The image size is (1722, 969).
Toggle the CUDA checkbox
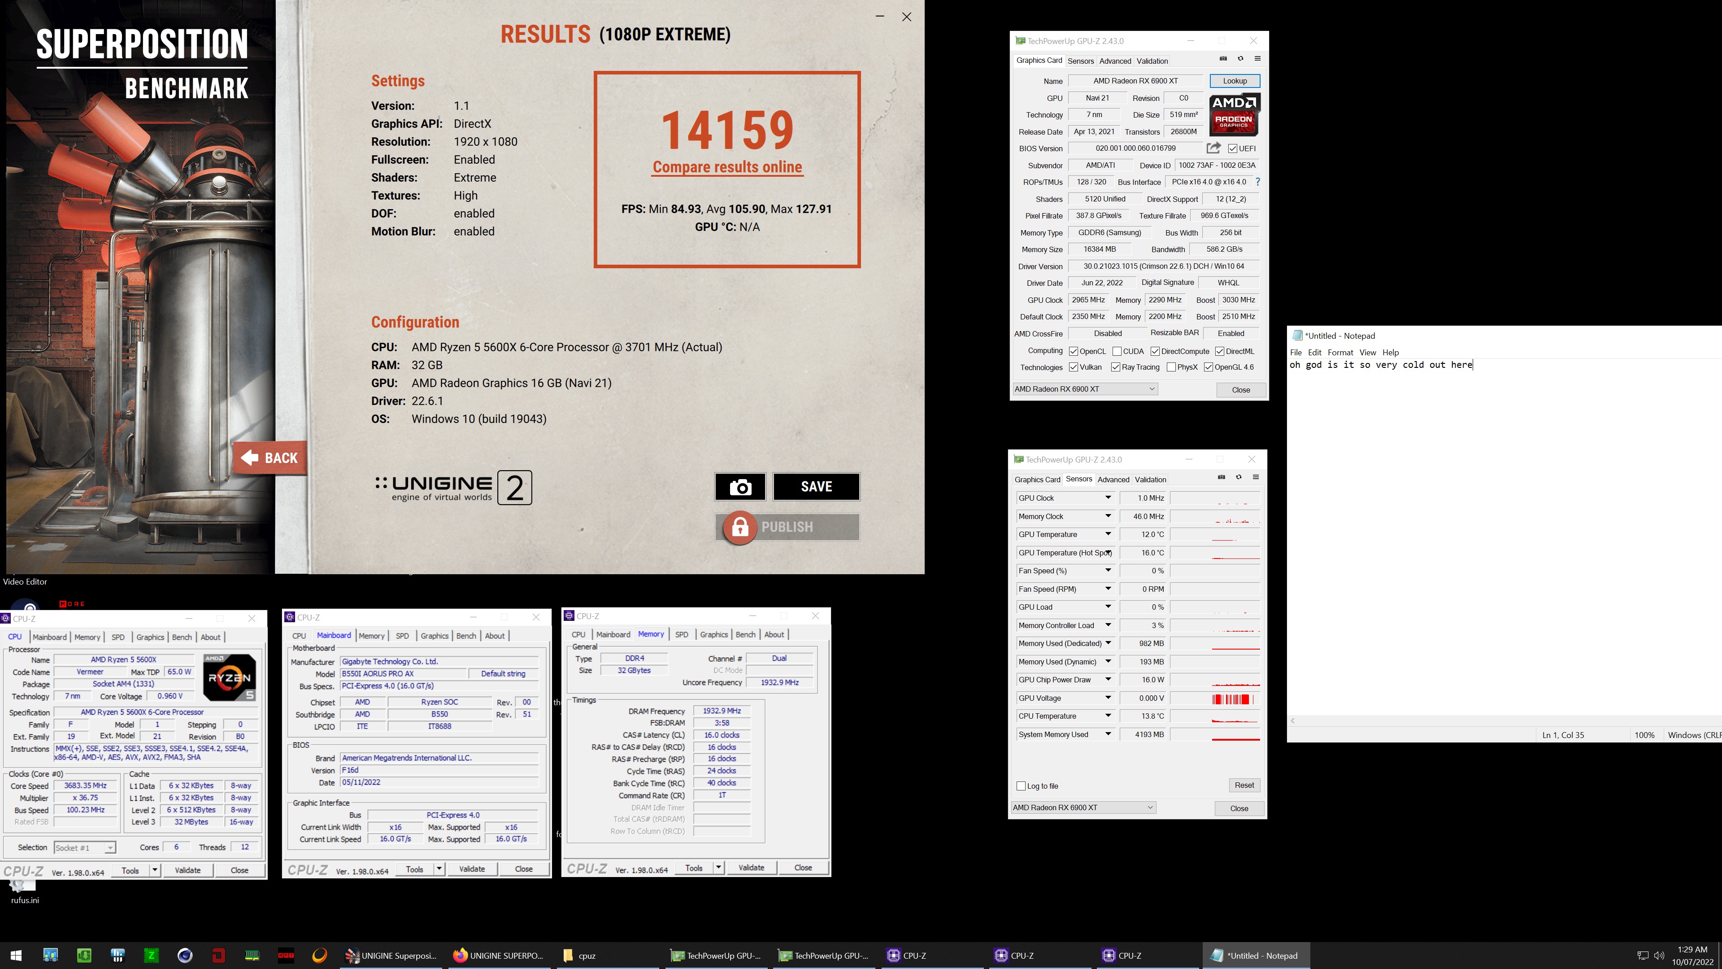tap(1116, 351)
